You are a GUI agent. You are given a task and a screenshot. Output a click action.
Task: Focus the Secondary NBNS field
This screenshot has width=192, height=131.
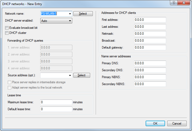150,84
